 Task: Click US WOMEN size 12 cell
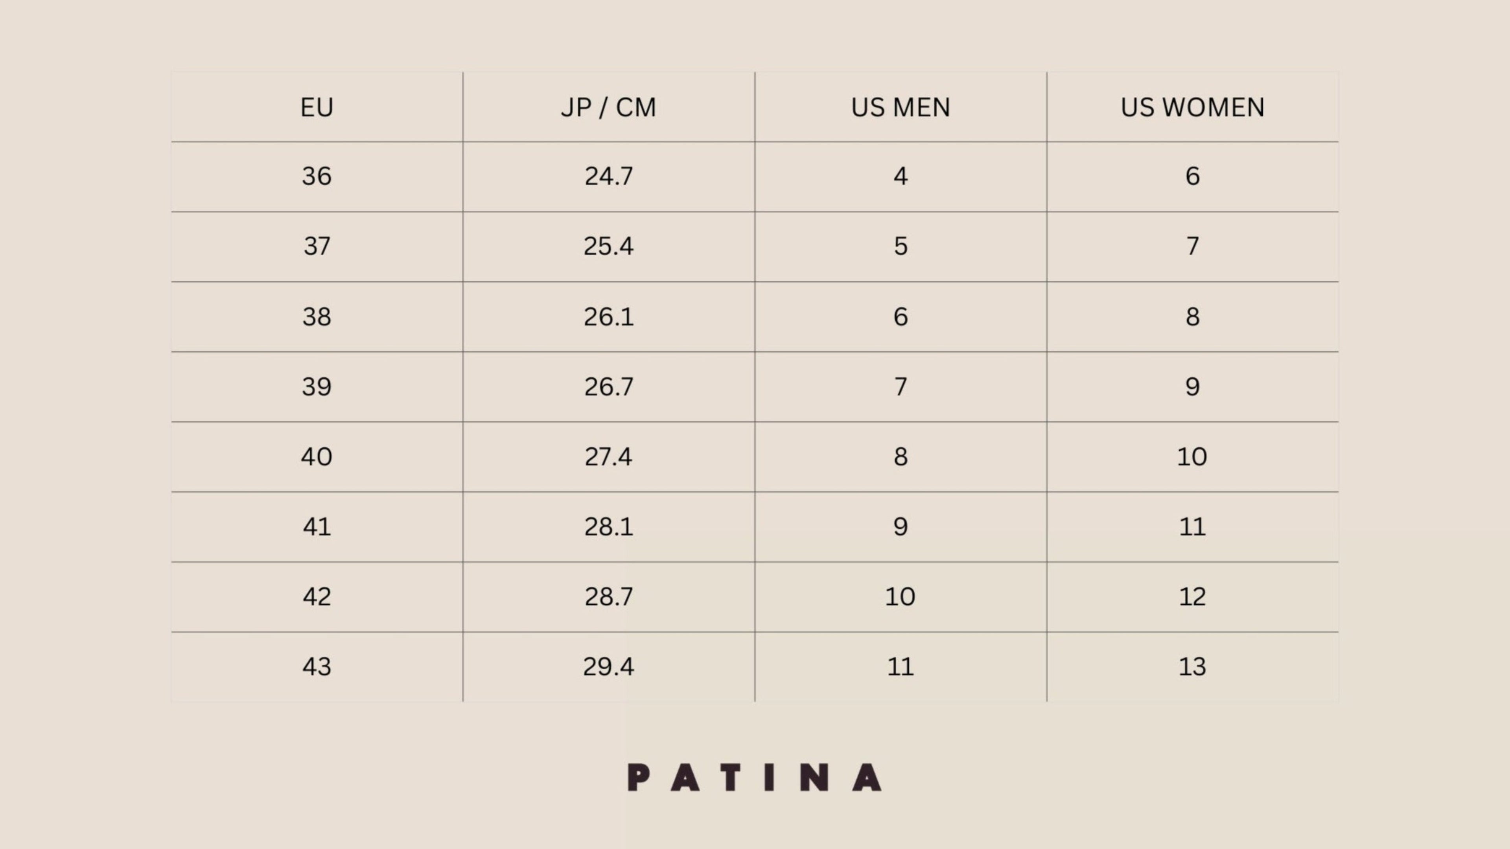(1192, 597)
